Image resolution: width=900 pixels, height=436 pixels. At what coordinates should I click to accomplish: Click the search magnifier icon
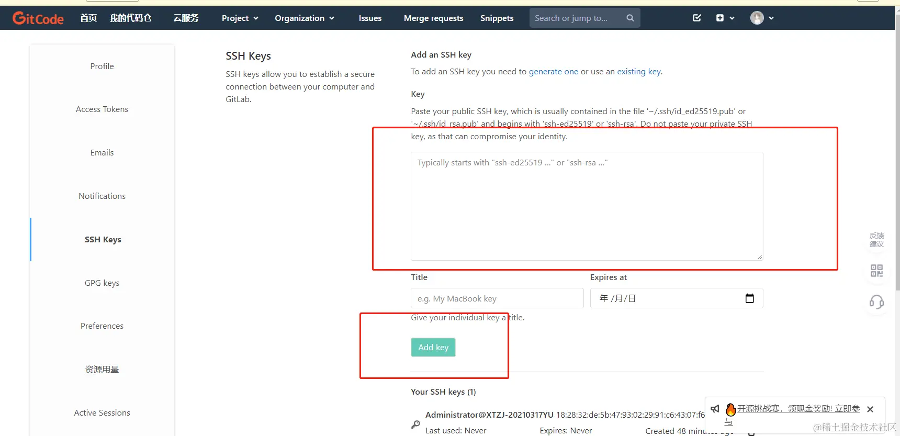[x=630, y=18]
